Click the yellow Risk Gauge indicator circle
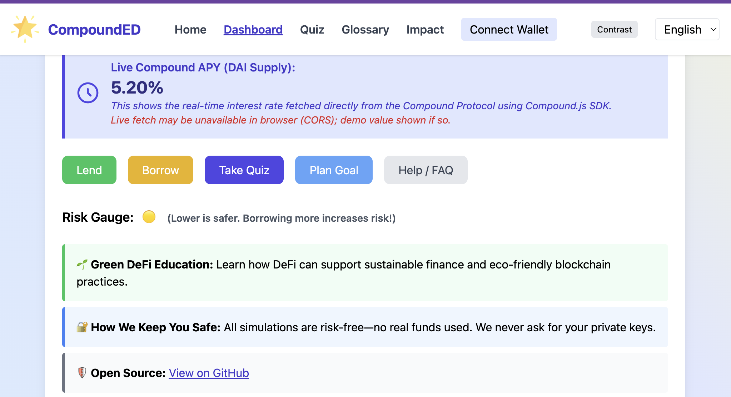 (x=149, y=217)
